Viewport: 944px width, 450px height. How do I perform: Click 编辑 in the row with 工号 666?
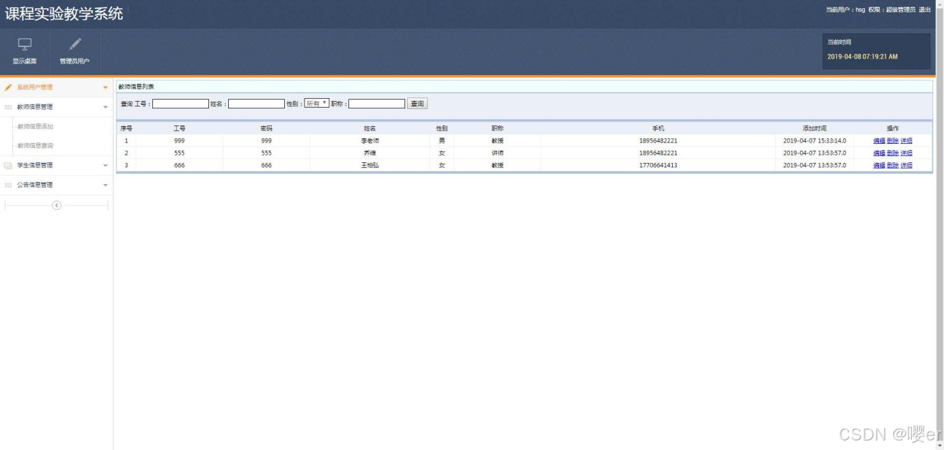(x=879, y=166)
